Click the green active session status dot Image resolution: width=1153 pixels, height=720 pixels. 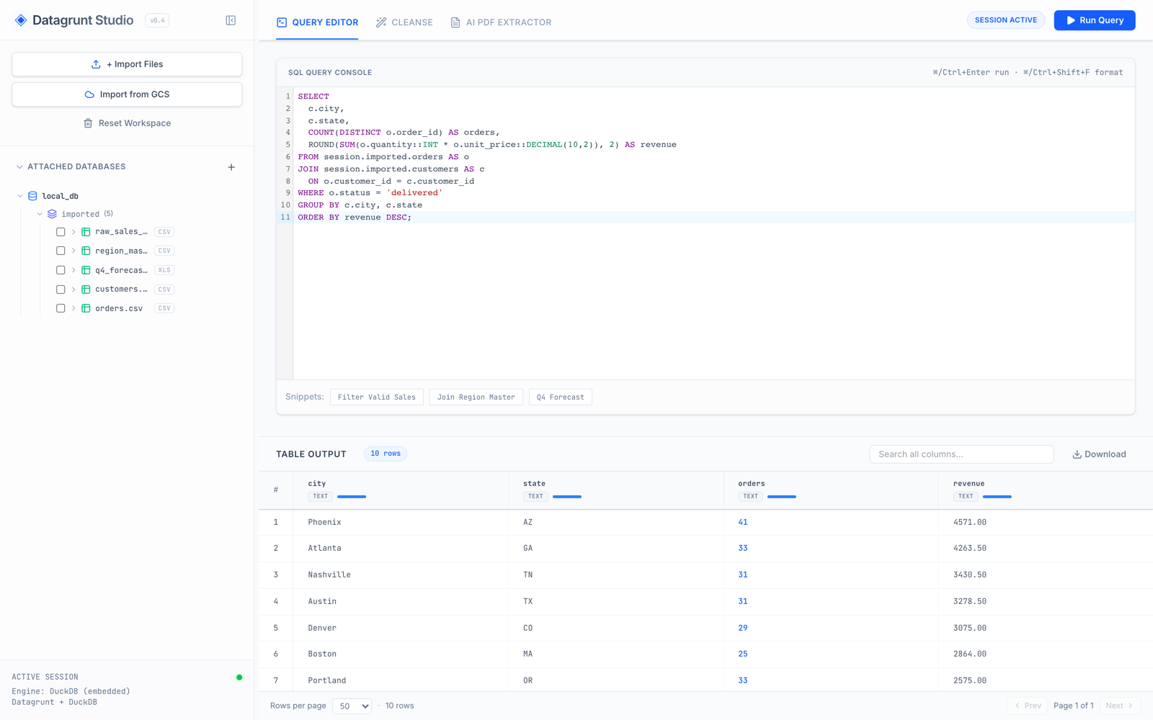(x=239, y=678)
